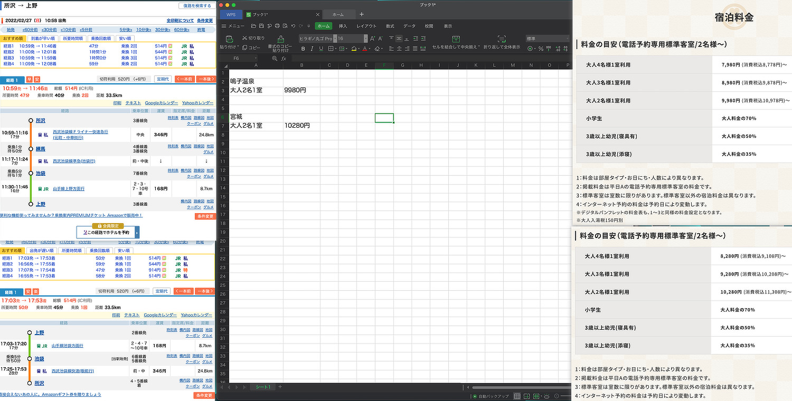Click the Copy (コピー) button in ribbon
The height and width of the screenshot is (401, 792).
pyautogui.click(x=251, y=47)
